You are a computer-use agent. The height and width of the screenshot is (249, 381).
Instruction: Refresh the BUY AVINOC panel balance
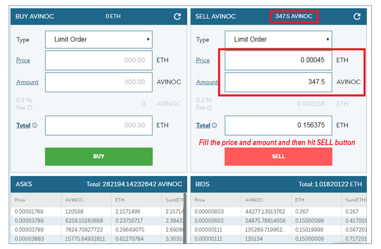(177, 17)
